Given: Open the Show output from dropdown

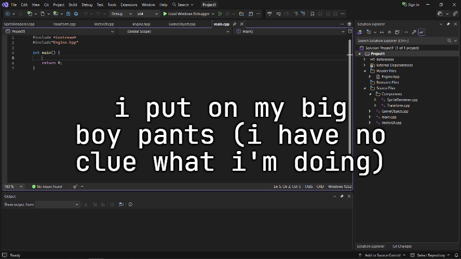Looking at the screenshot, I should pos(57,205).
